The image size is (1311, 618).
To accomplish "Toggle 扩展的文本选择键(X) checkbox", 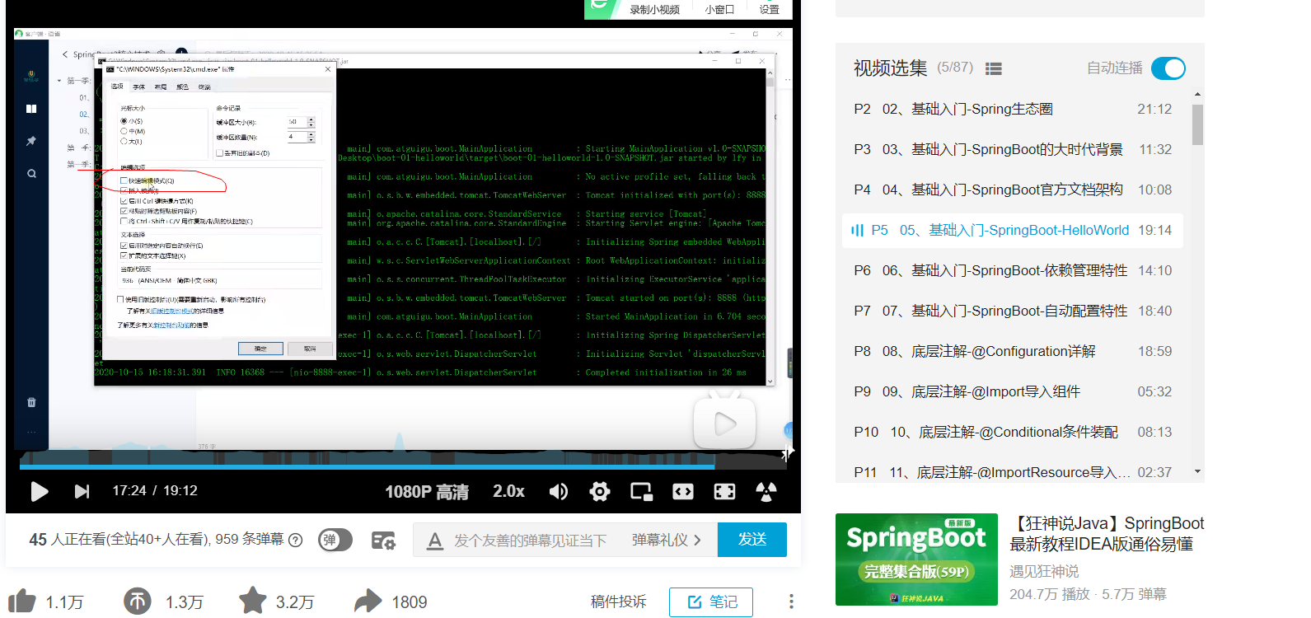I will tap(124, 255).
